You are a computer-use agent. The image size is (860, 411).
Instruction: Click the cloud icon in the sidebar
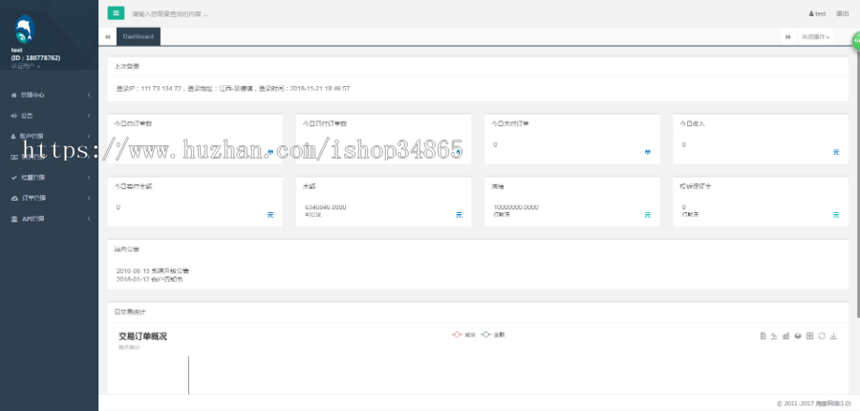coord(14,198)
